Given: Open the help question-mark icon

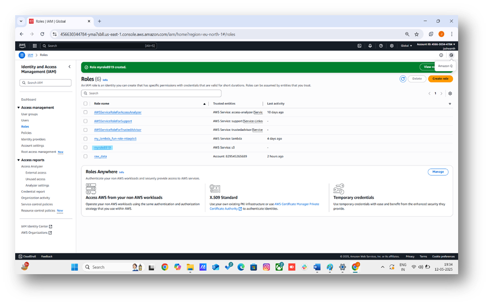Looking at the screenshot, I should click(381, 46).
